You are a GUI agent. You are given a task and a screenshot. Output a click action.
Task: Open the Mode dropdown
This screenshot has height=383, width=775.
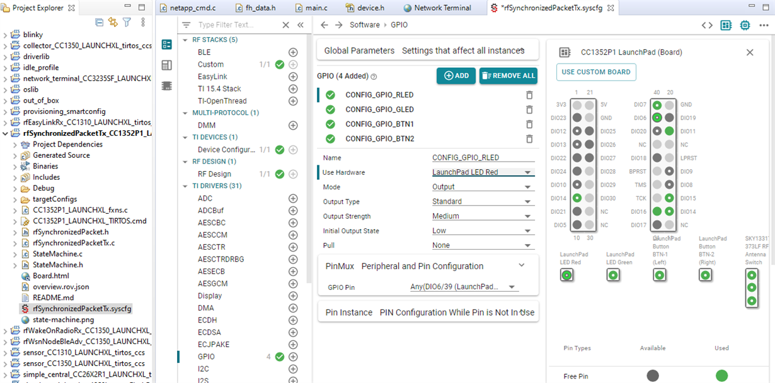(483, 187)
